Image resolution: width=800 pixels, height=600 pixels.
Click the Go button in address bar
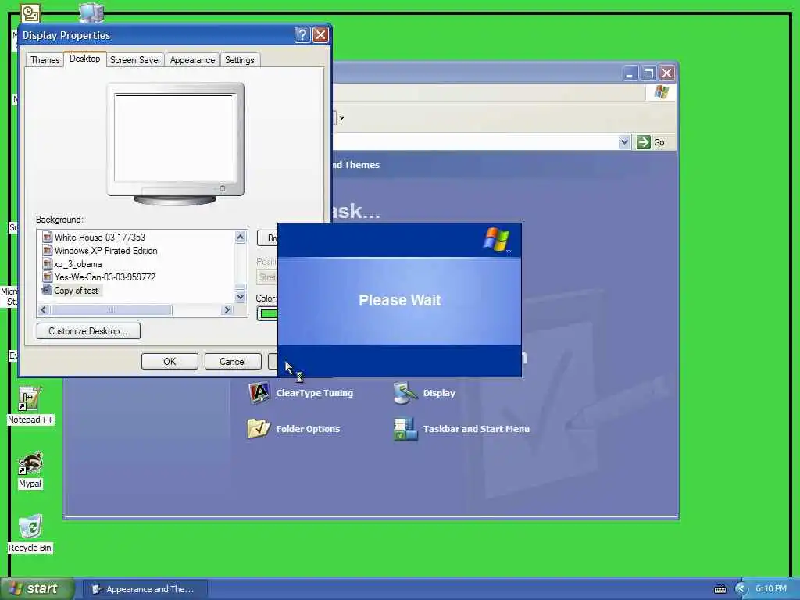[651, 142]
